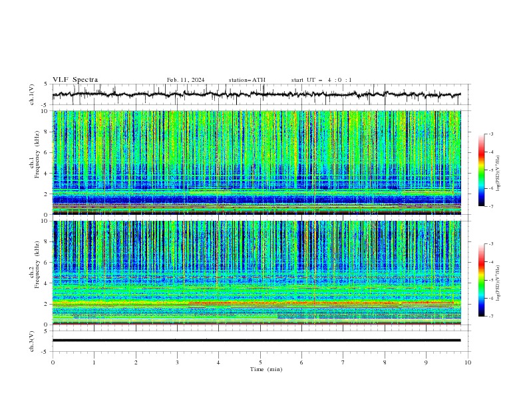
Task: Click the "ch.3(V)" axis label
Action: point(32,341)
